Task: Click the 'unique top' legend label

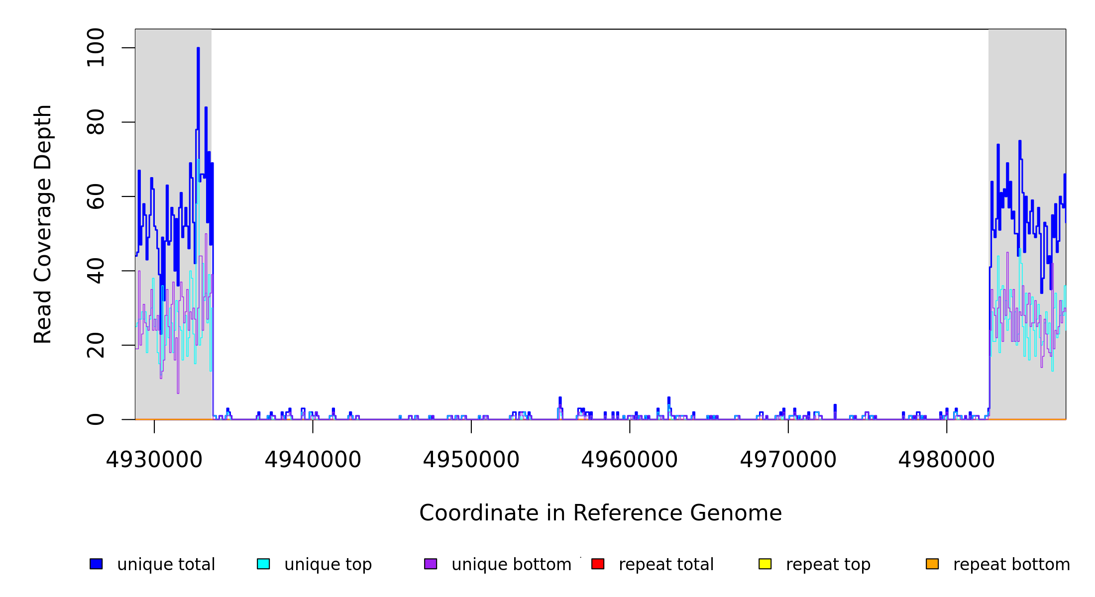Action: pos(328,565)
